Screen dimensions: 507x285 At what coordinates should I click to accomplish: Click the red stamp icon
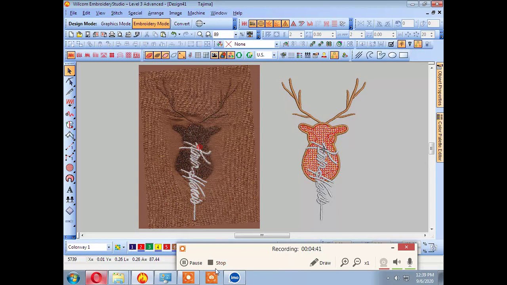[324, 55]
